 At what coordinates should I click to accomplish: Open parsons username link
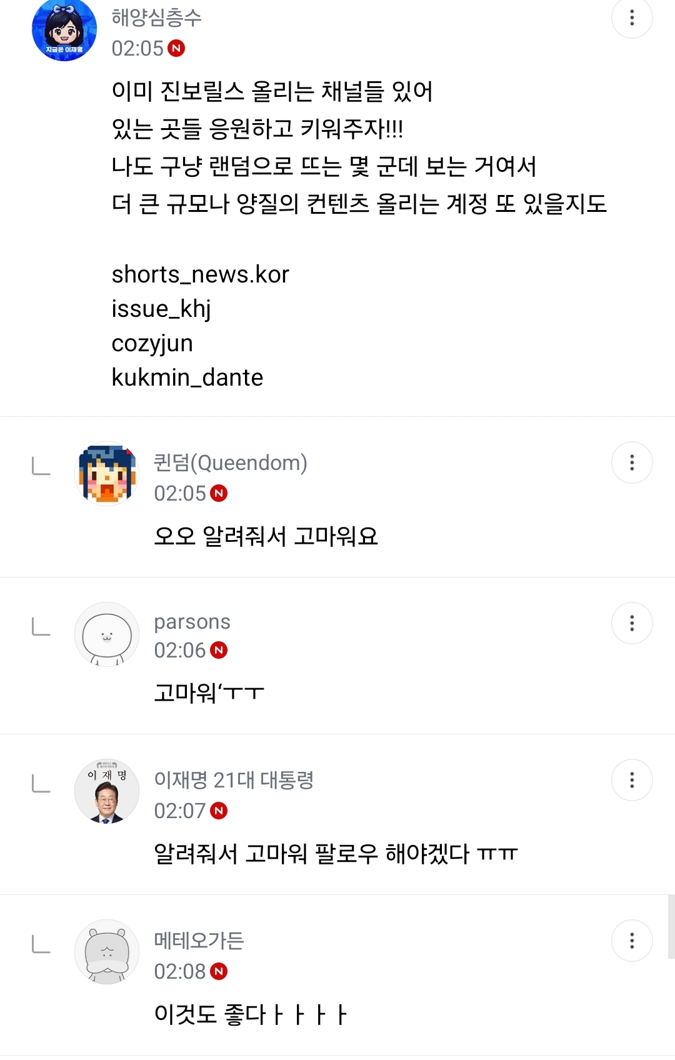pos(192,622)
